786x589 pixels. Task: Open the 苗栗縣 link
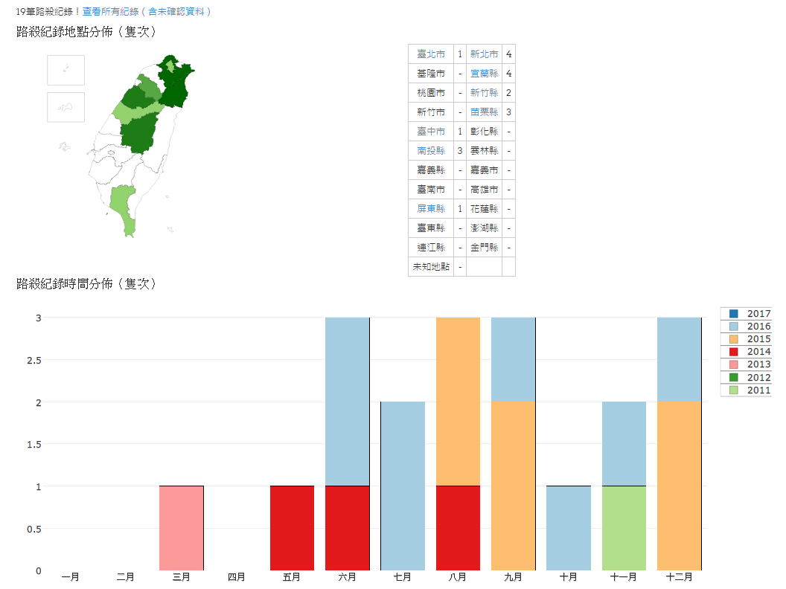(x=484, y=112)
